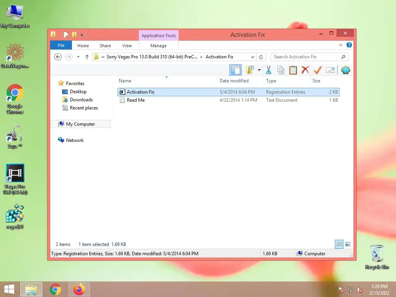The height and width of the screenshot is (297, 396).
Task: Click the 4/22/2014 1:14 PM date cell
Action: click(x=238, y=100)
